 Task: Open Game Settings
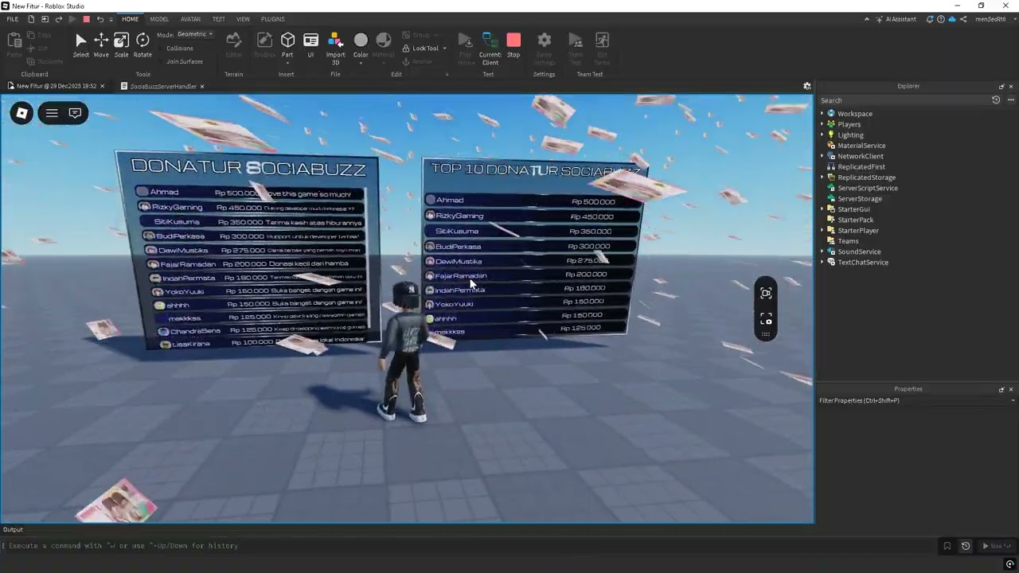(545, 48)
